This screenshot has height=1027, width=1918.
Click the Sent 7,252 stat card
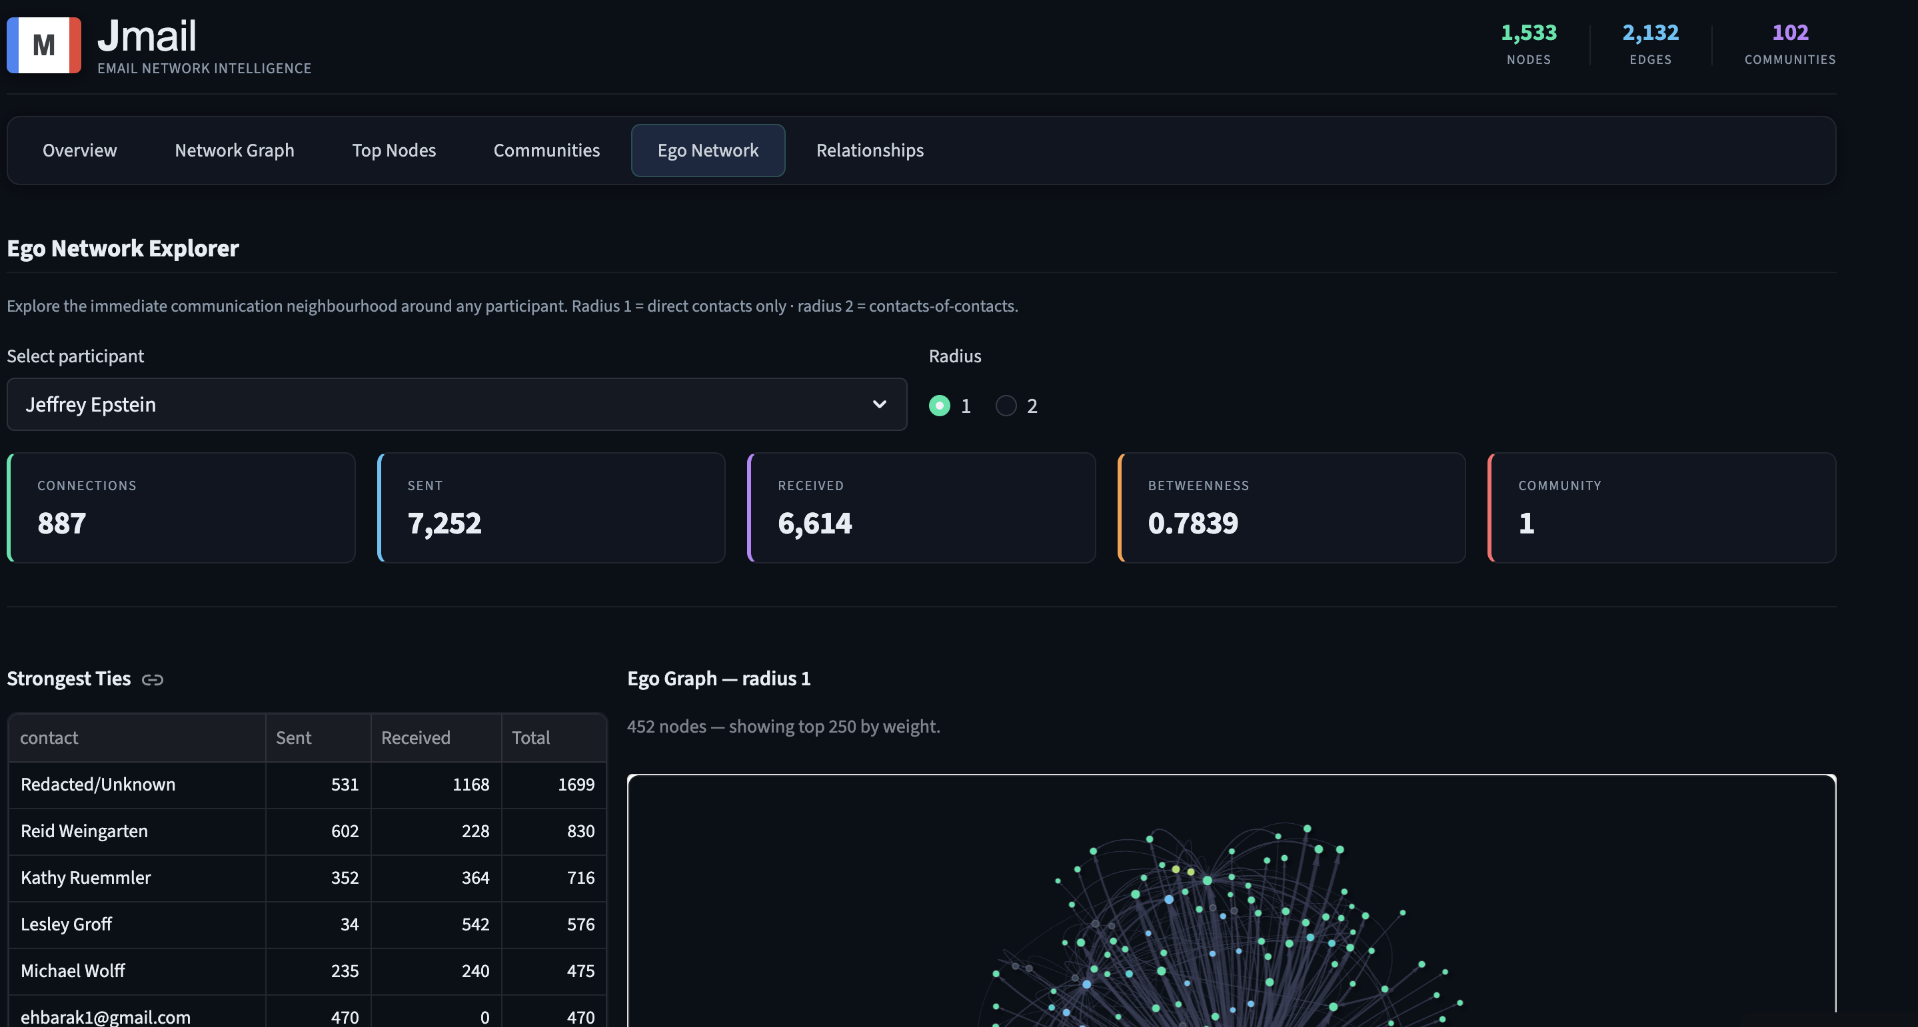[551, 508]
